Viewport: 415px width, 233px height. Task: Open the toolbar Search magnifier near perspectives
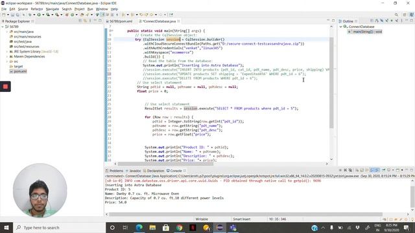[x=396, y=15]
